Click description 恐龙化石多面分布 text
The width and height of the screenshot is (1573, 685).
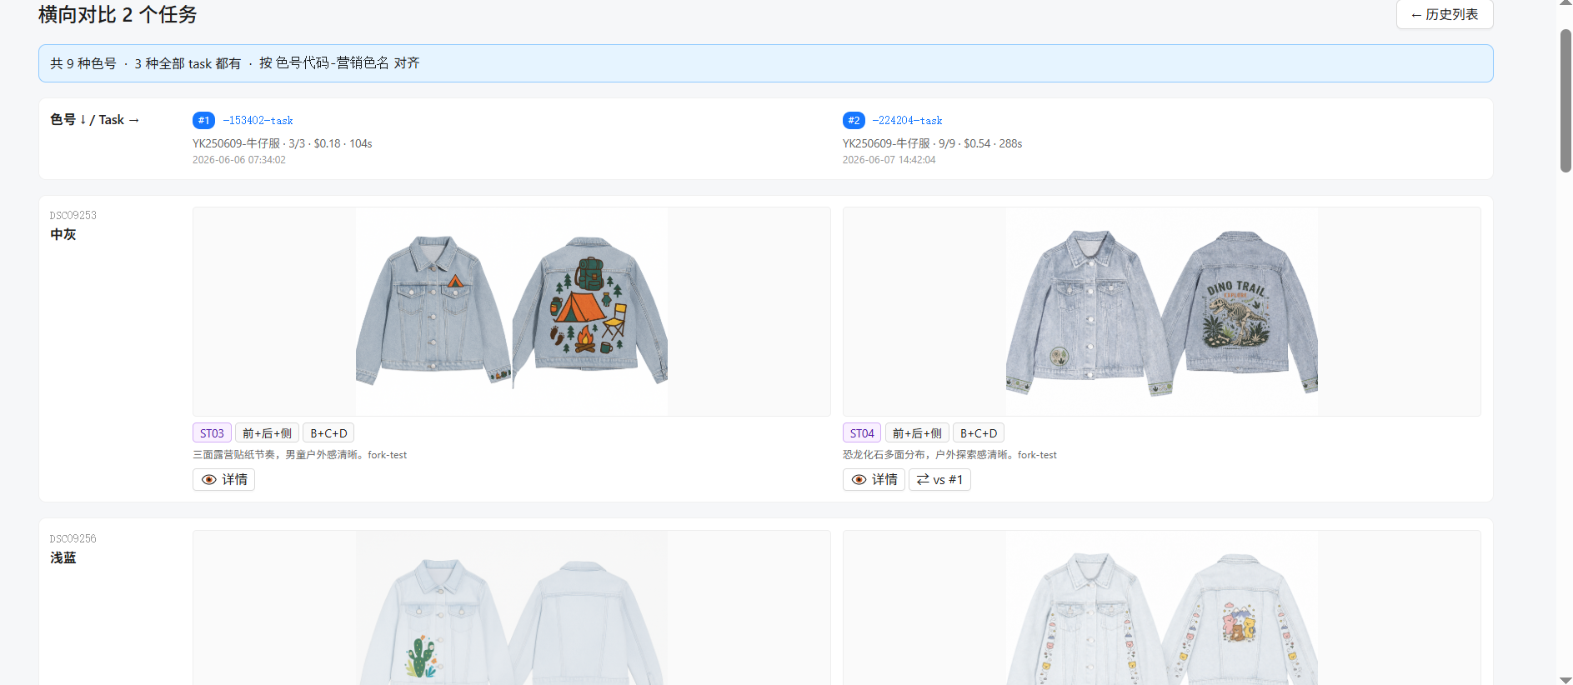coord(949,455)
